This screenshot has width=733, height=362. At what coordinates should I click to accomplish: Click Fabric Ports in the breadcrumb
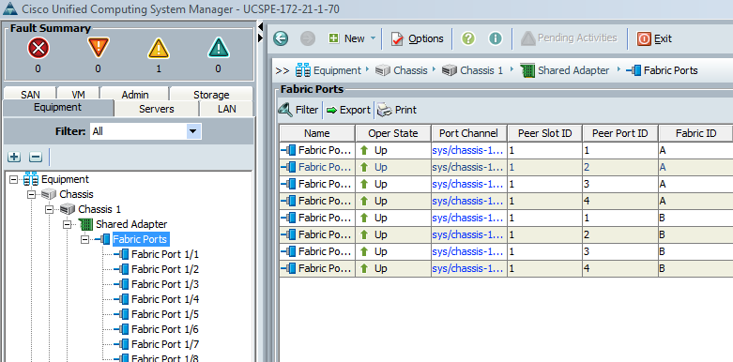pos(671,70)
